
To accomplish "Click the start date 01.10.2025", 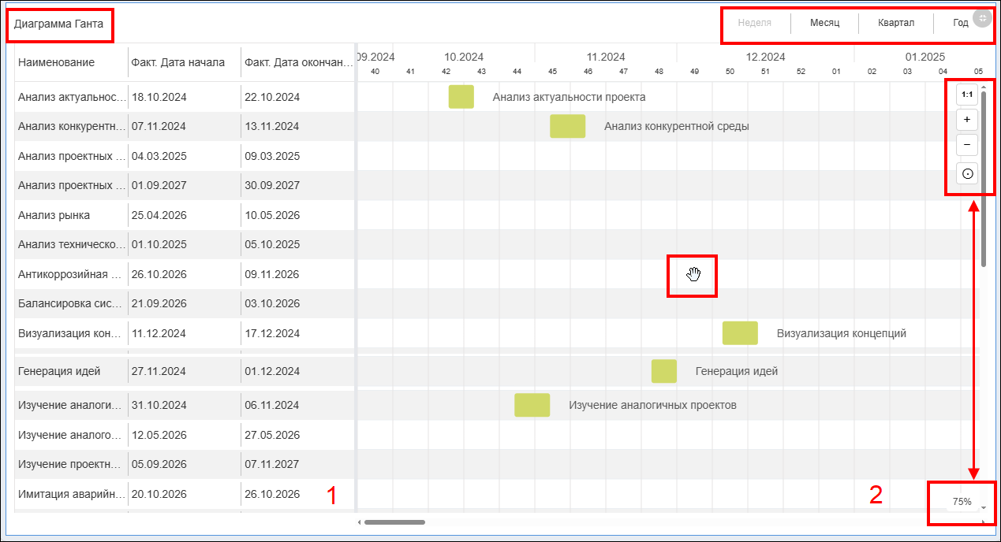I will pyautogui.click(x=159, y=244).
